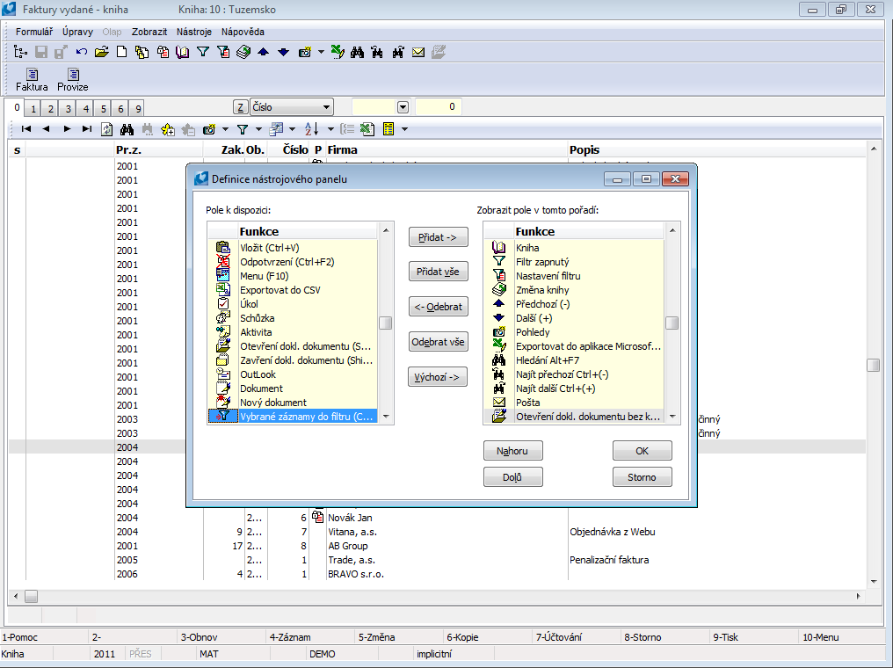Screen dimensions: 893x668
Task: Expand dropdown arrow beside grid toolbar filter icon
Action: pos(258,129)
